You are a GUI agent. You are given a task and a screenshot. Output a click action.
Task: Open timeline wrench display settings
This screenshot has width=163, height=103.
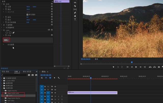click(x=59, y=78)
